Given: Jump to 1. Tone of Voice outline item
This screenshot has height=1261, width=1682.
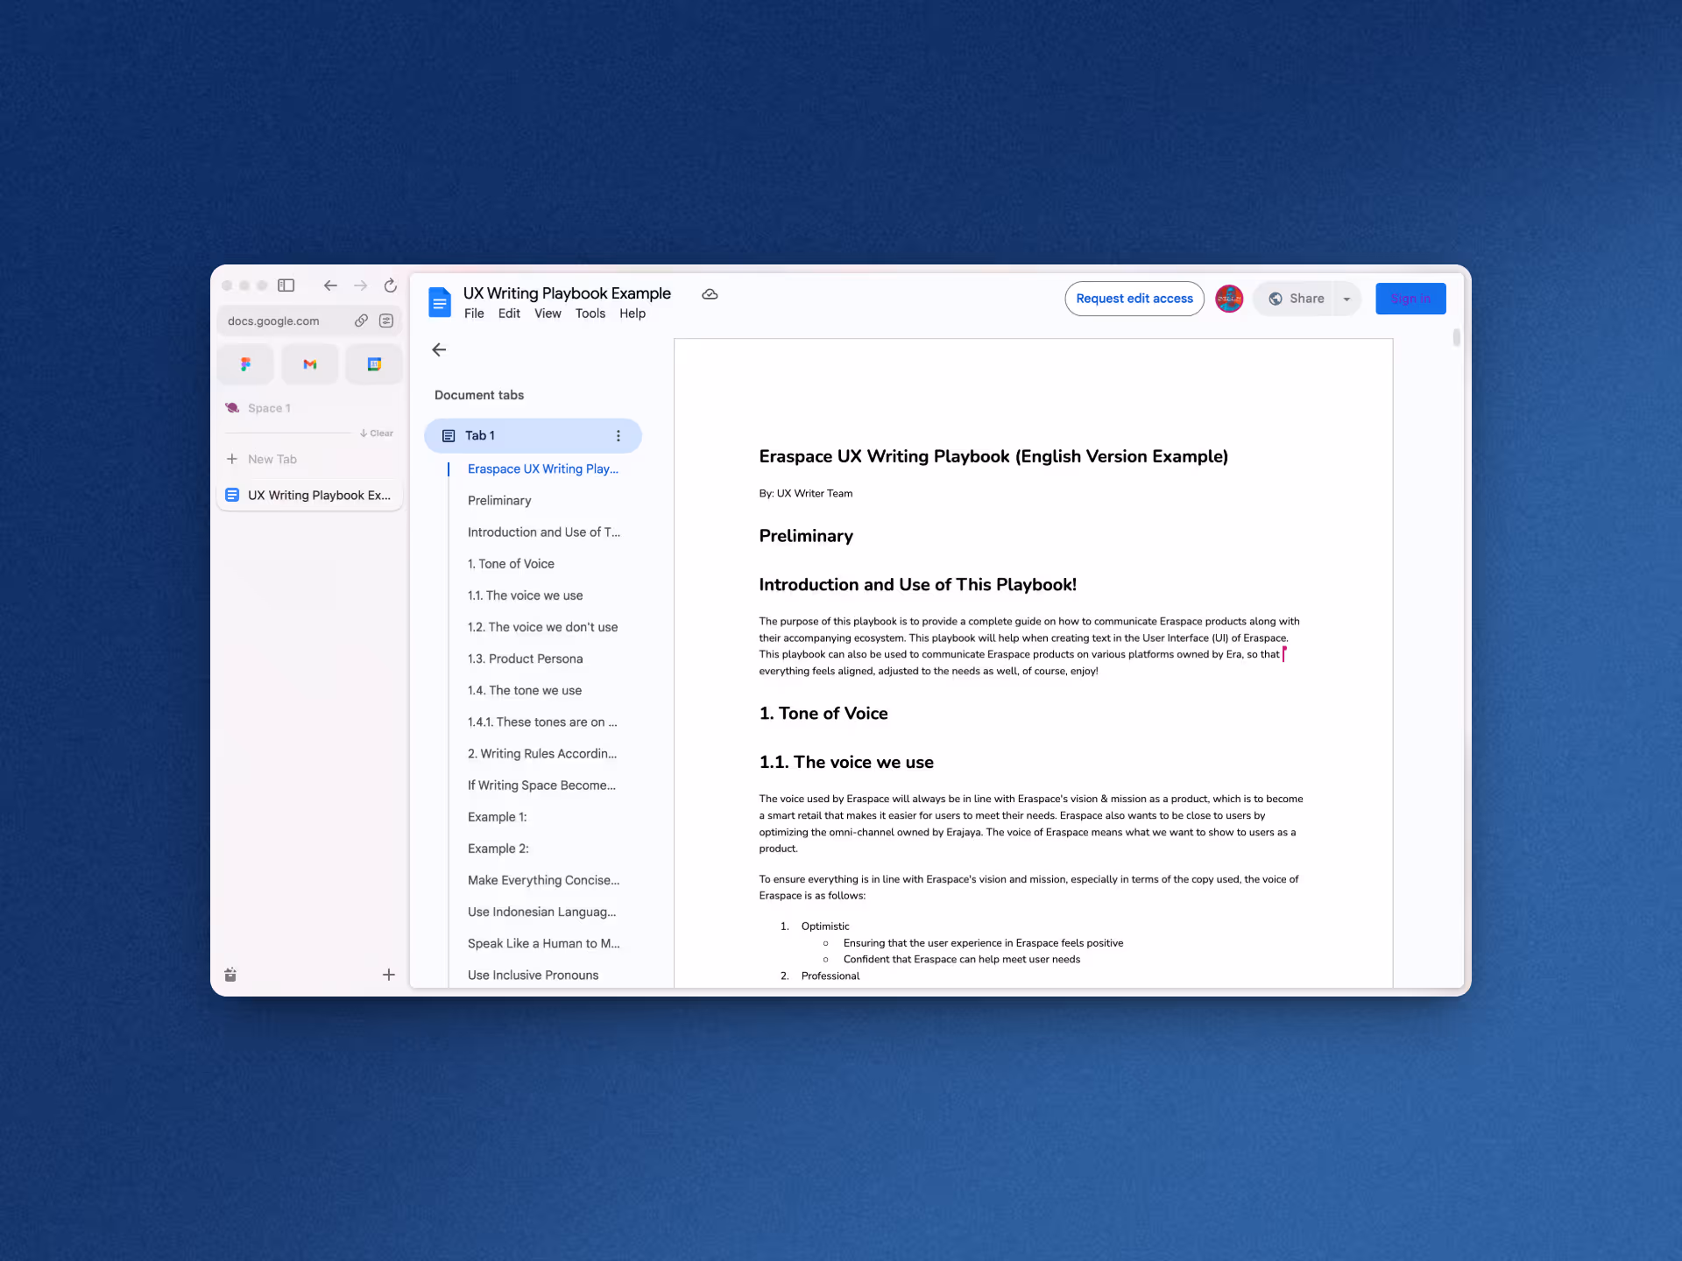Looking at the screenshot, I should click(x=511, y=564).
